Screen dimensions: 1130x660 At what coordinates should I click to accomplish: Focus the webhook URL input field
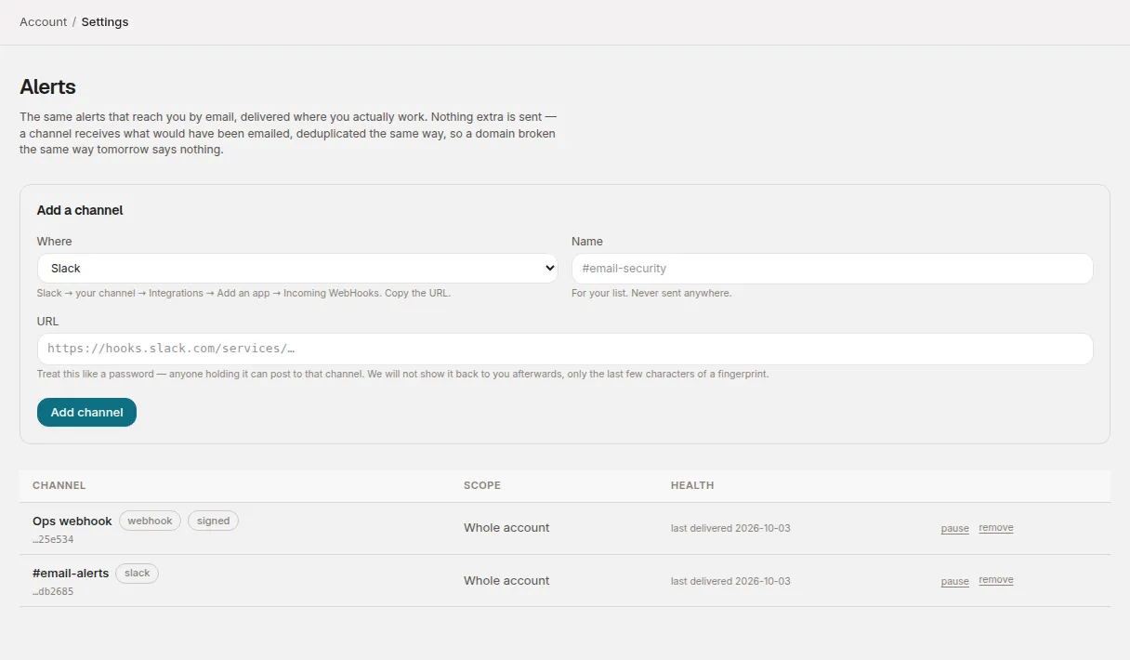pos(565,349)
